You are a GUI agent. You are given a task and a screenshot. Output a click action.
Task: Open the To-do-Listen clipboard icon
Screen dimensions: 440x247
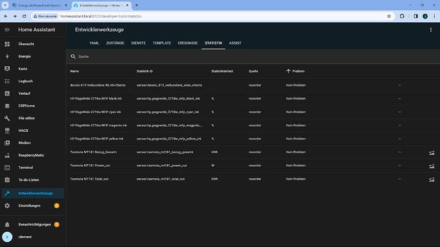(7, 180)
